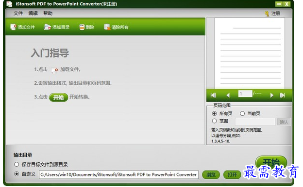This screenshot has width=303, height=187.
Task: Click the 删除 (Delete) toolbar icon
Action: [x=82, y=27]
